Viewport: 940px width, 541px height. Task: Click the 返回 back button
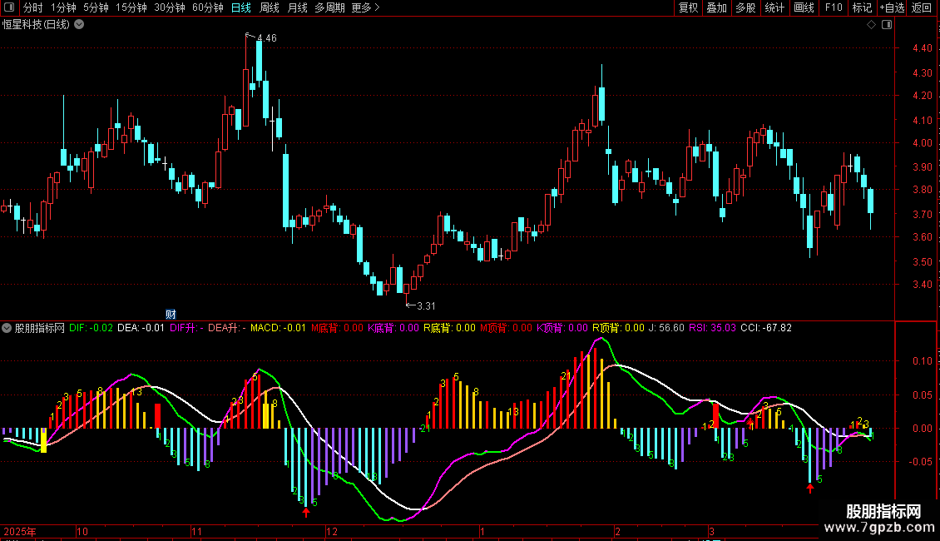coord(922,7)
